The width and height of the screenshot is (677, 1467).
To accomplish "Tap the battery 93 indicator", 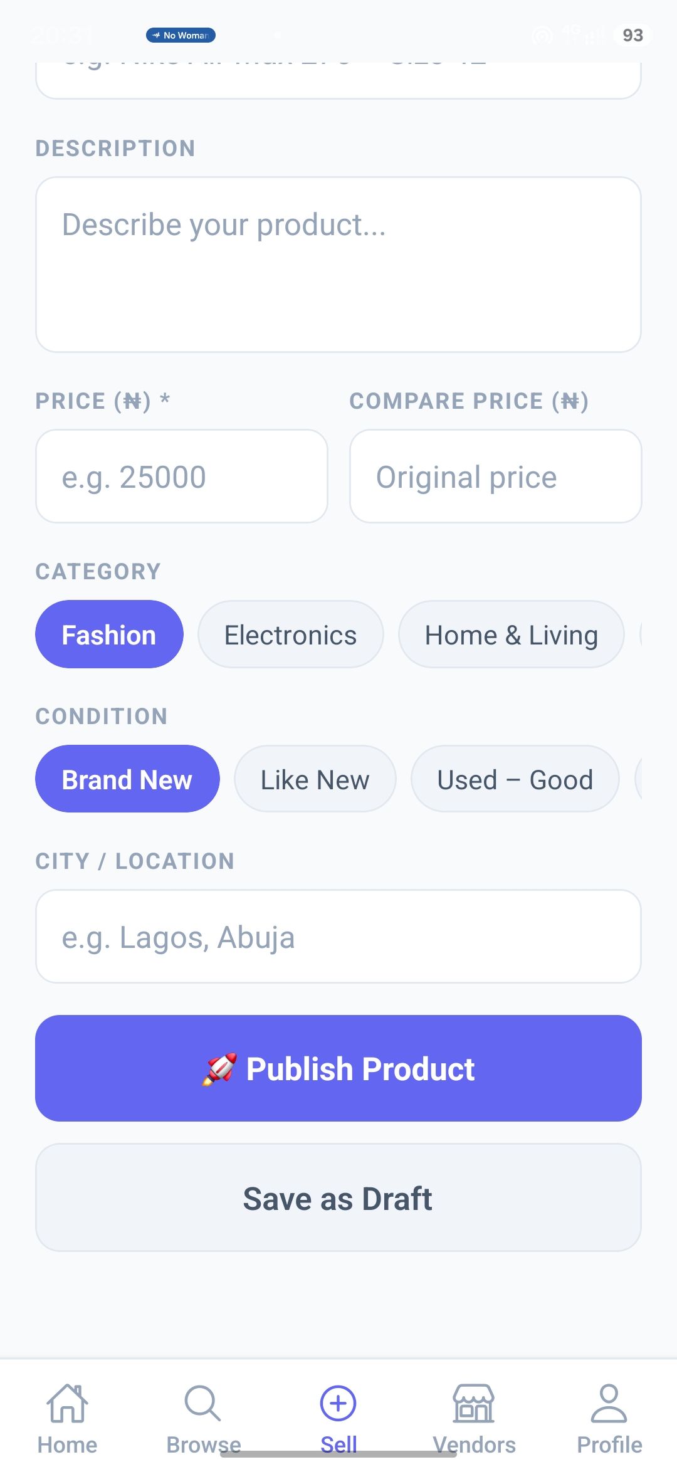I will pos(632,35).
